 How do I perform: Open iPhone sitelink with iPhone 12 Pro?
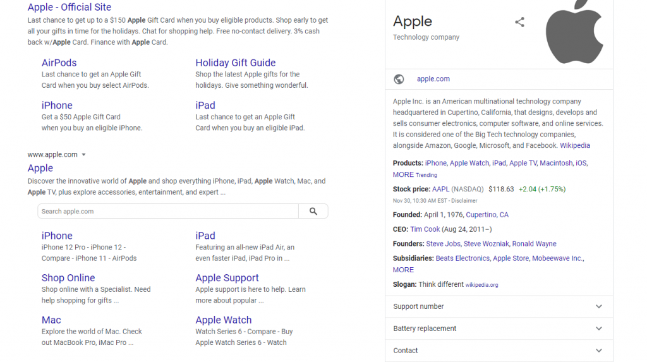coord(57,236)
